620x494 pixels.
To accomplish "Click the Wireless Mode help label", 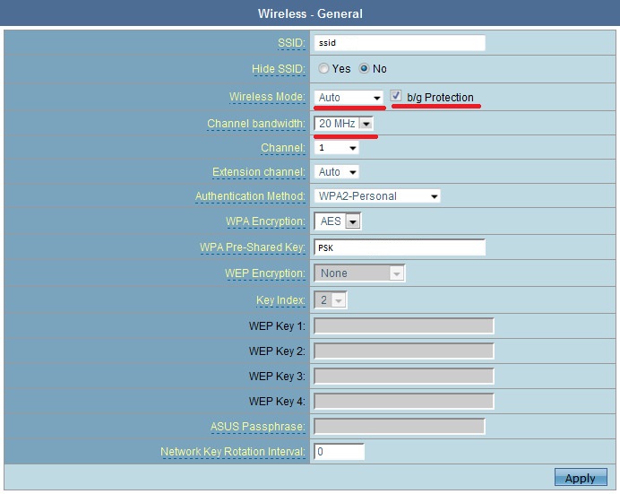I will [x=267, y=97].
